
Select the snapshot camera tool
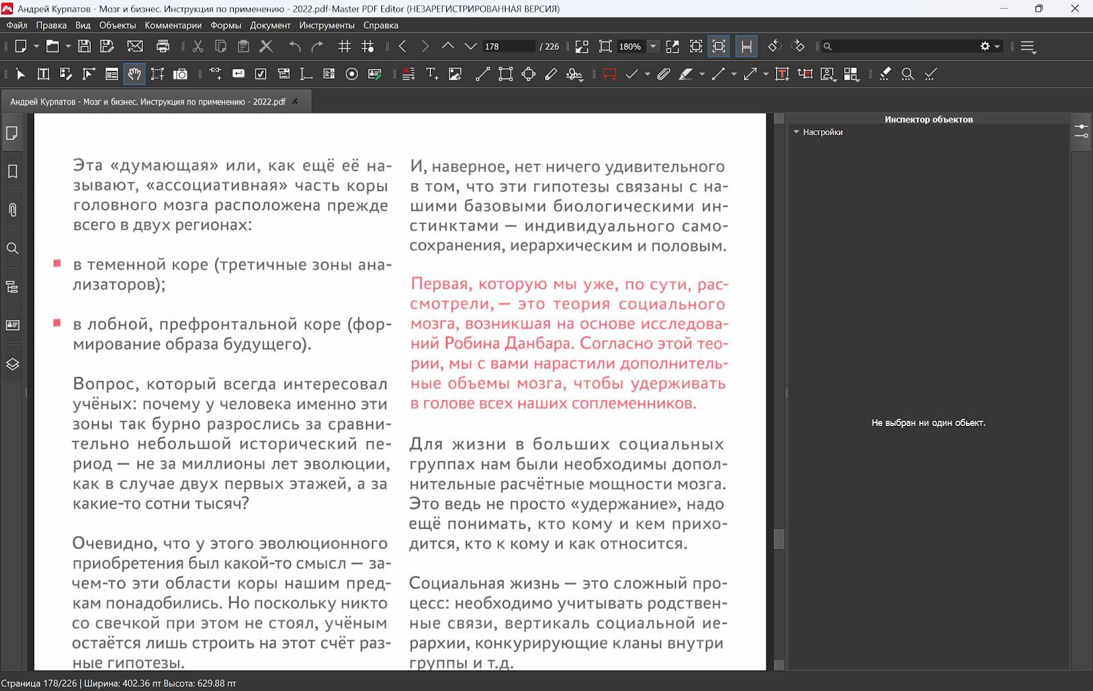point(180,74)
